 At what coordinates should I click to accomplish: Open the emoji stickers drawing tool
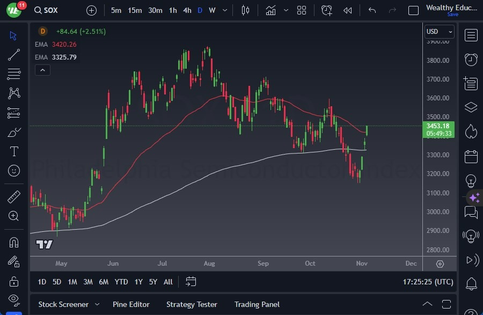[x=13, y=171]
